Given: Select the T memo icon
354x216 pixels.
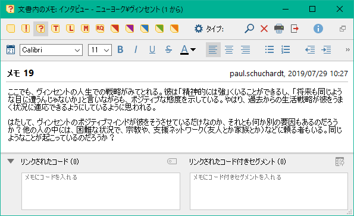Looking at the screenshot, I should pos(55,29).
